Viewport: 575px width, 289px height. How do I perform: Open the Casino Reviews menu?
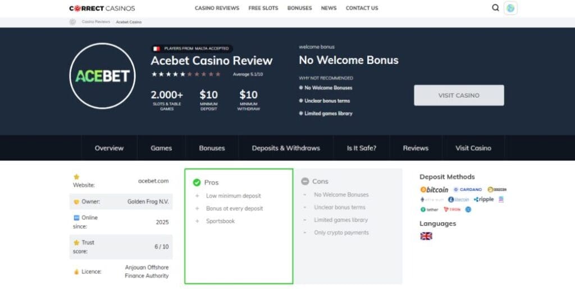point(217,8)
